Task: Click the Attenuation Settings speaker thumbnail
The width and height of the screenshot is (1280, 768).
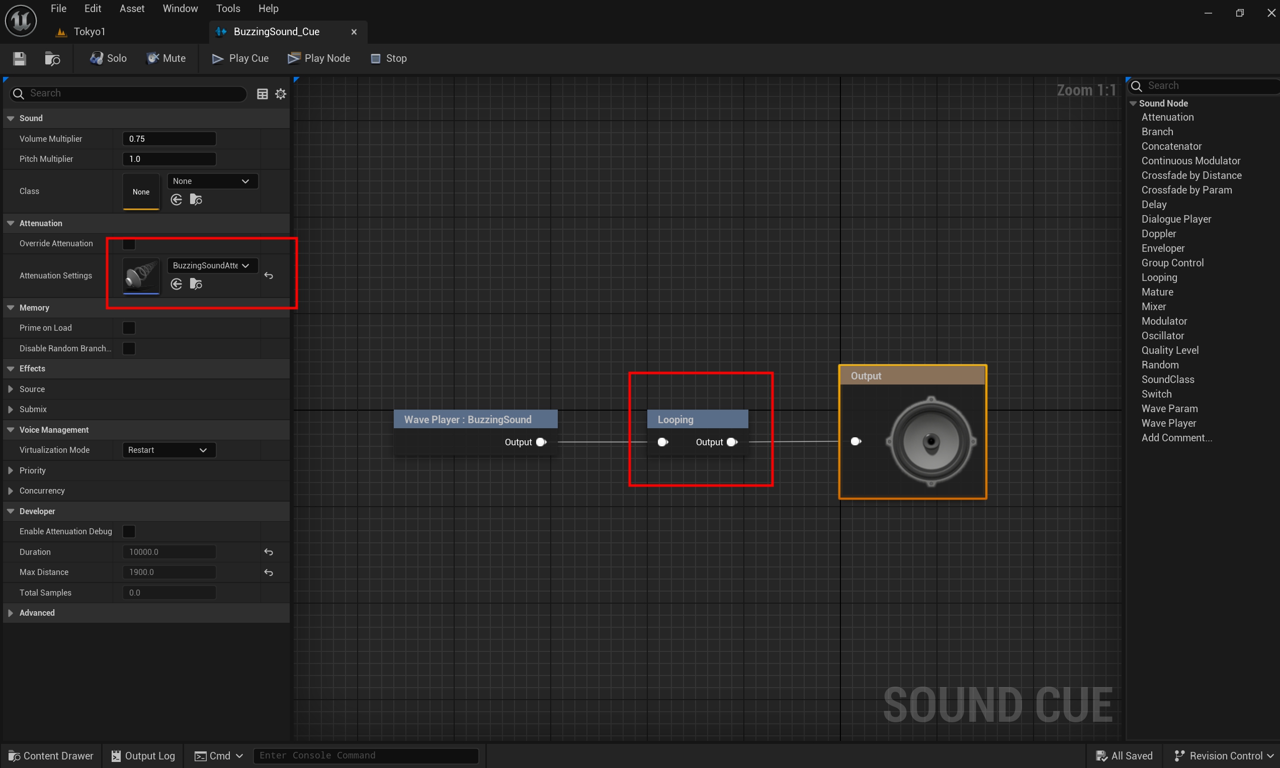Action: (x=141, y=276)
